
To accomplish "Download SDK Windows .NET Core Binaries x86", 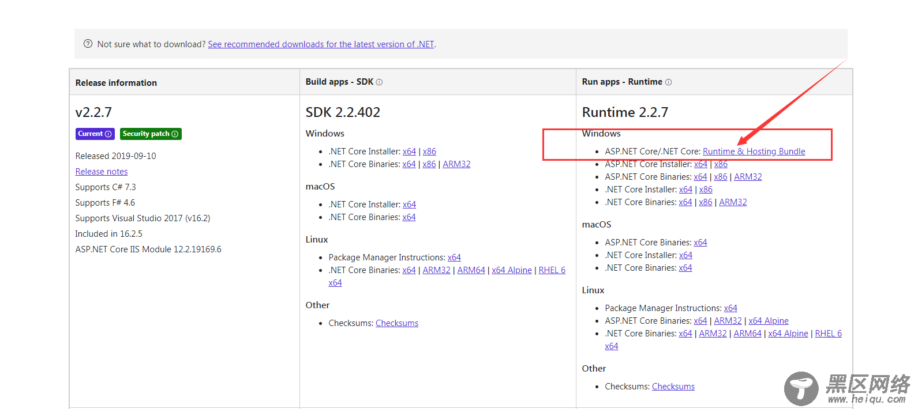I will 429,164.
